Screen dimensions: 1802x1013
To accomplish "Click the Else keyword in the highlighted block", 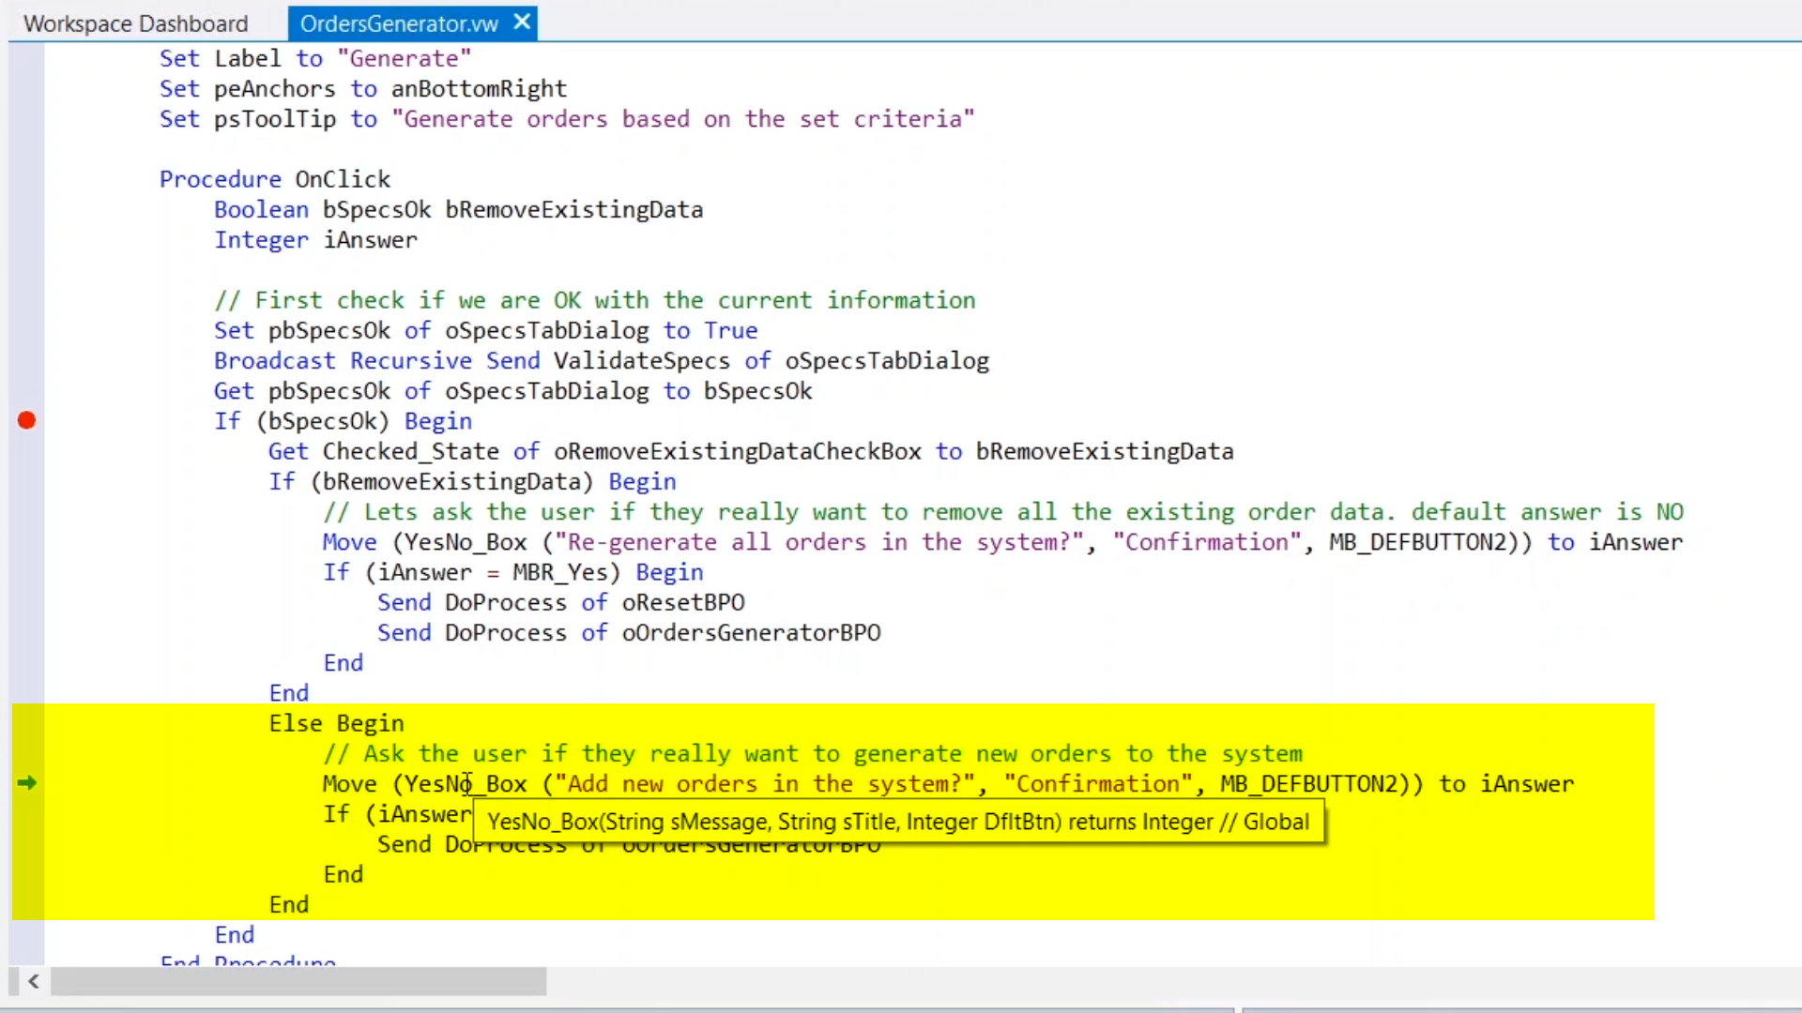I will pos(296,723).
